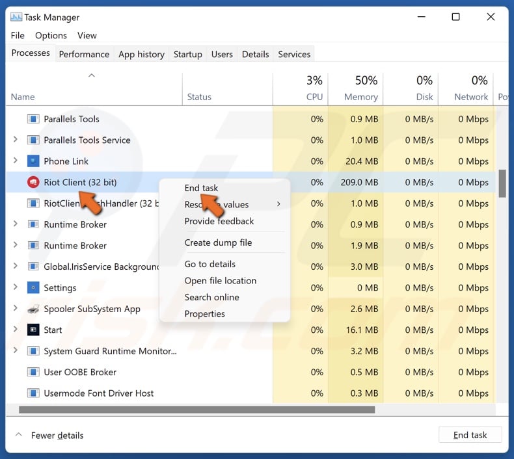Screen dimensions: 514x459
Task: Open the Options menu
Action: click(51, 35)
